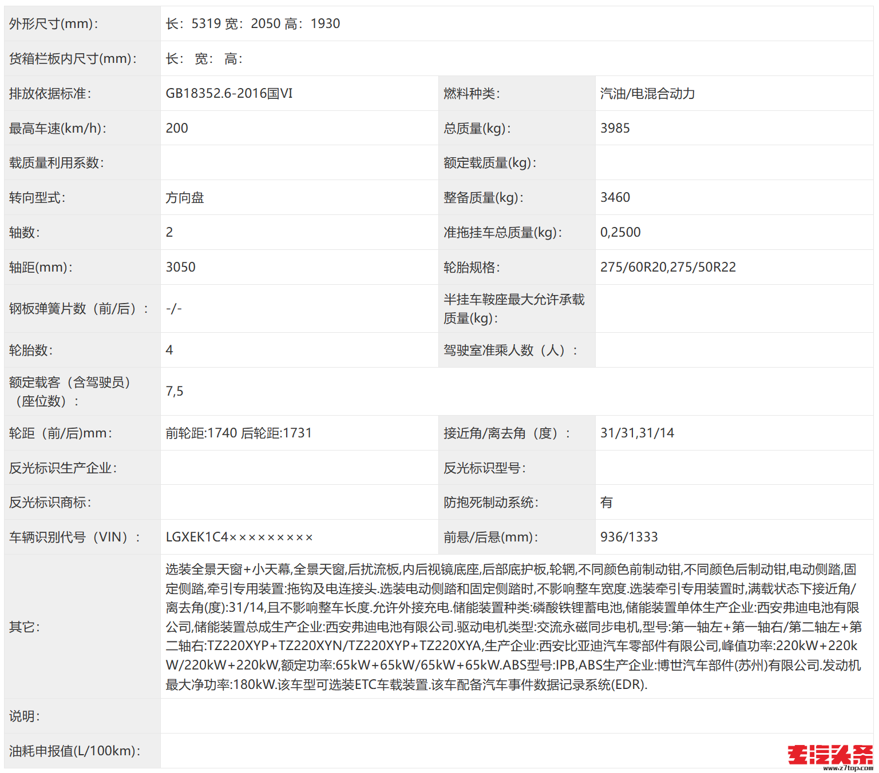Select the top speed value 200
Viewport: 879px width, 773px height.
[177, 128]
